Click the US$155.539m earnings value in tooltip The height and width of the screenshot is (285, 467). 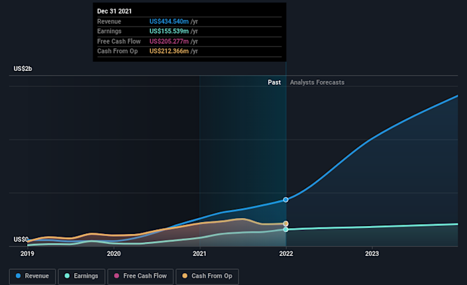169,32
